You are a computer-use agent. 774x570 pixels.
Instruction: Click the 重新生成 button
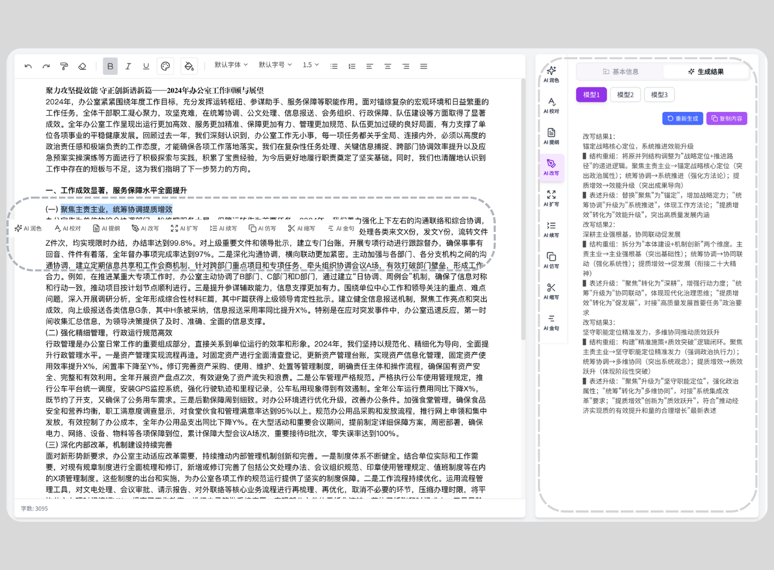point(682,118)
